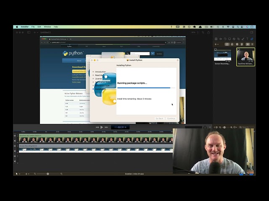Open the Installer menu

(25, 27)
